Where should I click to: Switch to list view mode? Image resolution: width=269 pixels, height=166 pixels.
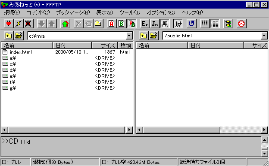(204, 24)
